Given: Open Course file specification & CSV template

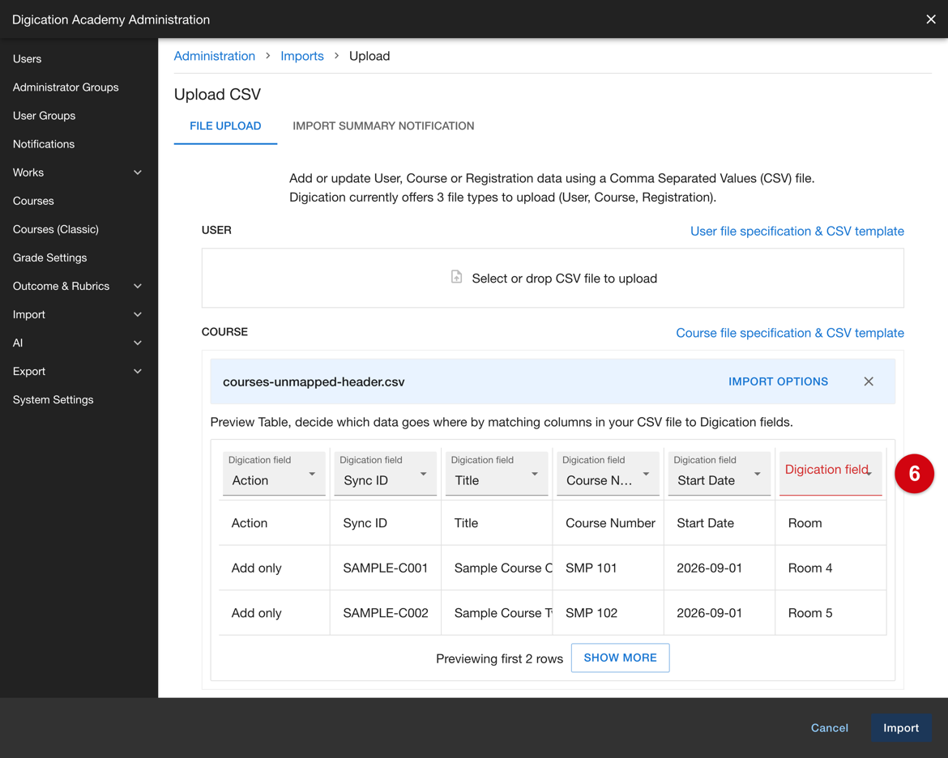Looking at the screenshot, I should click(x=790, y=333).
